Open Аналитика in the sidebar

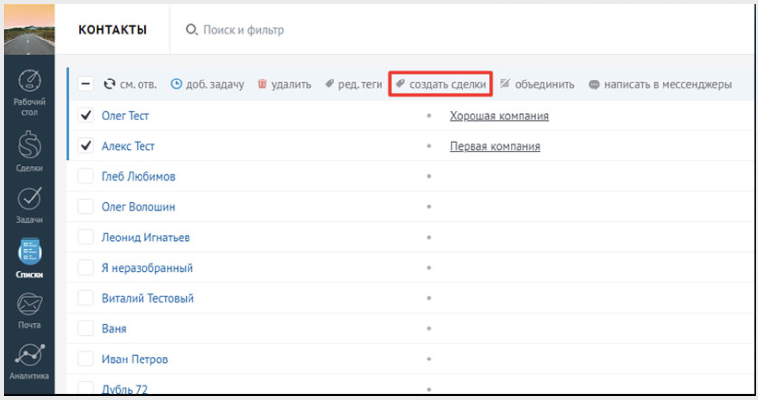tap(29, 361)
